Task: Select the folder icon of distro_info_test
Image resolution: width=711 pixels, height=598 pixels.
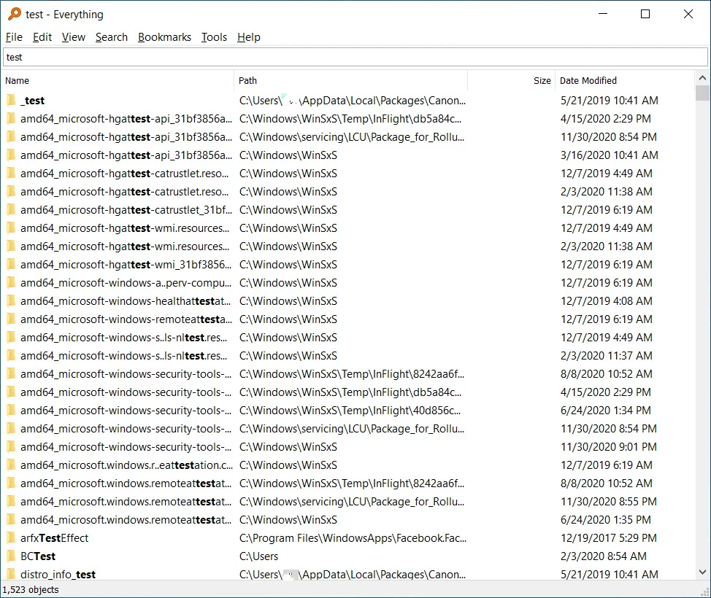Action: (12, 574)
